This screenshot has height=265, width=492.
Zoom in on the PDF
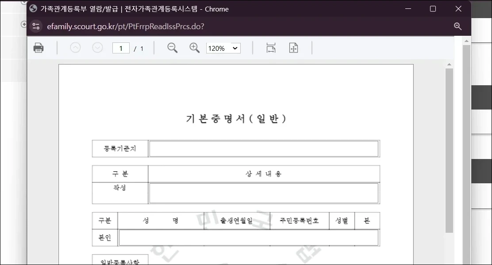194,48
